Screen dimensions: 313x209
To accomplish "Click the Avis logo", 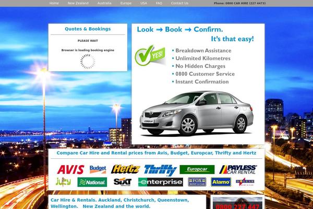I will coord(70,170).
